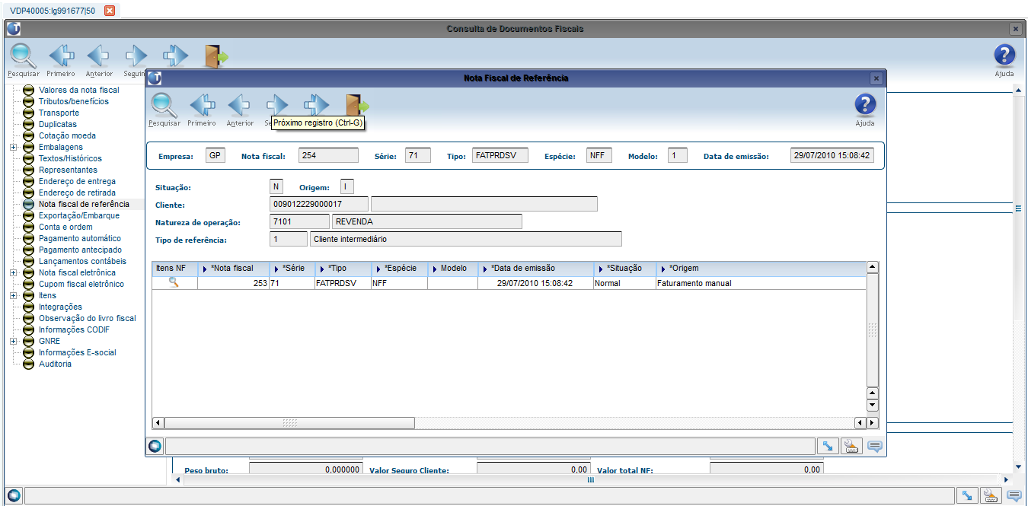This screenshot has width=1028, height=506.
Task: Click expand arrows icon in main window status bar
Action: (x=966, y=495)
